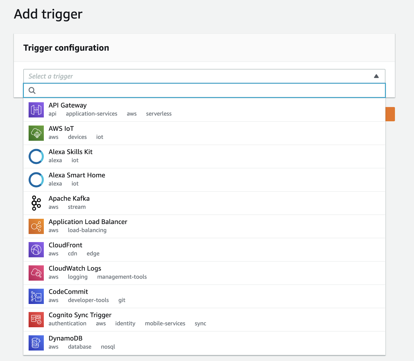Choose AWS IoT from trigger list
This screenshot has height=361, width=414.
204,133
